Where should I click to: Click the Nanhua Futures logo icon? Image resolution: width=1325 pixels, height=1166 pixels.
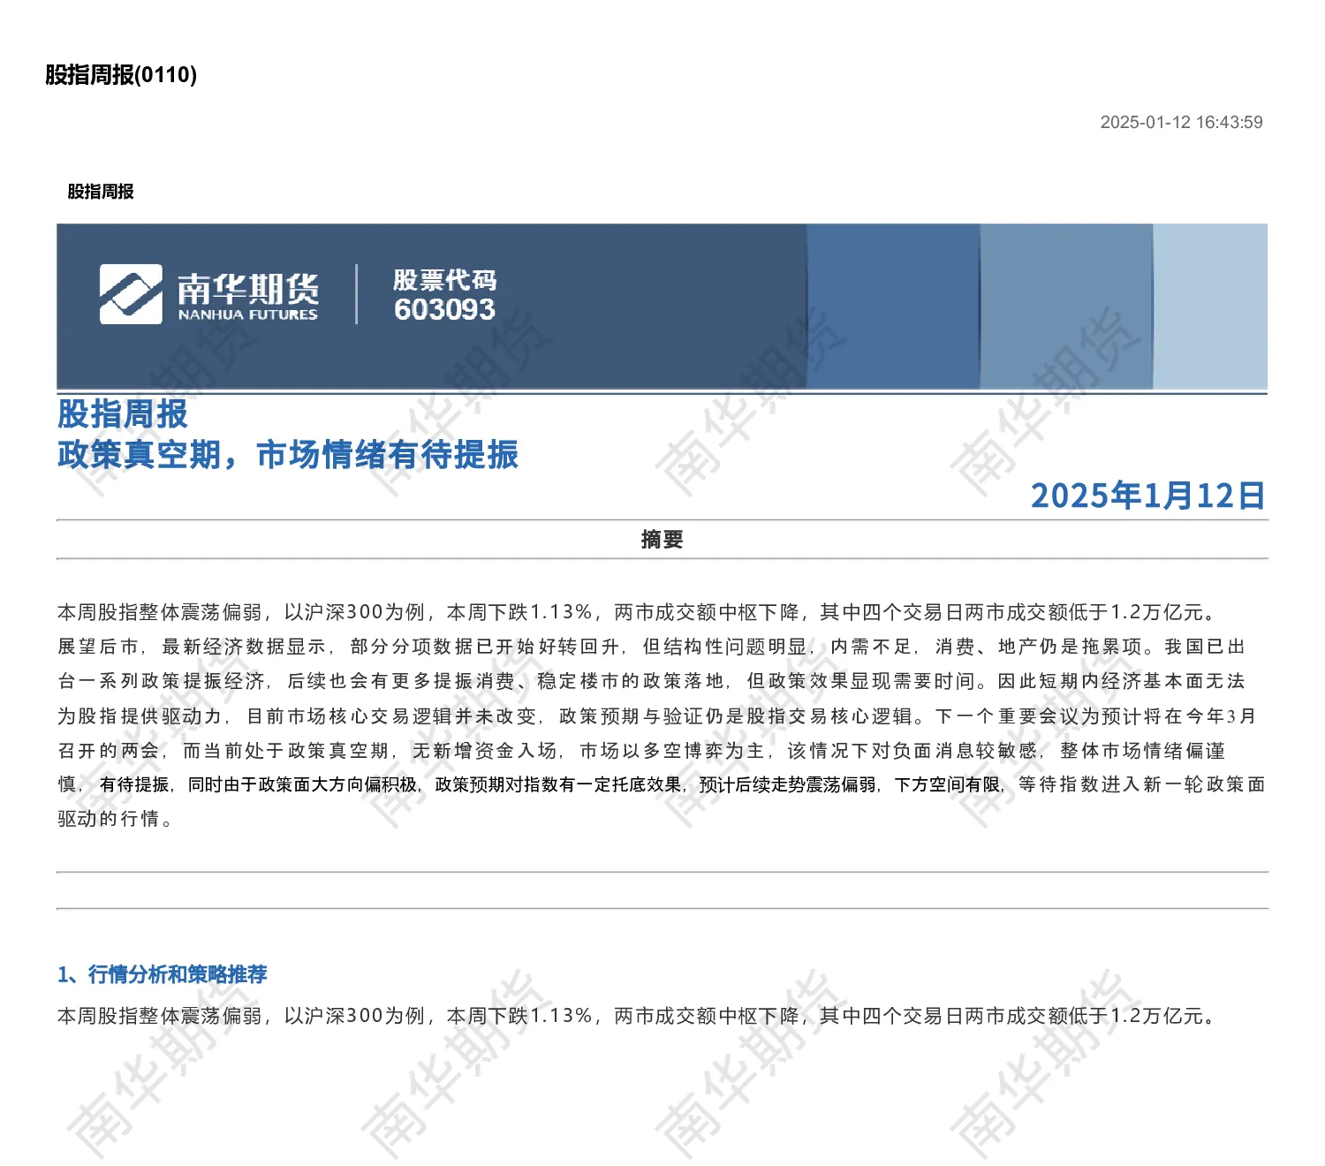tap(131, 294)
